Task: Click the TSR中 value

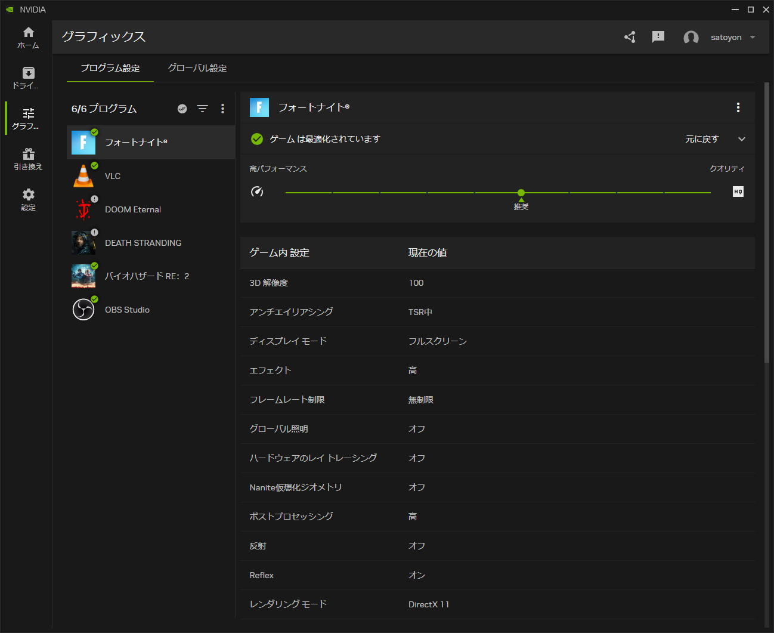Action: (x=420, y=312)
